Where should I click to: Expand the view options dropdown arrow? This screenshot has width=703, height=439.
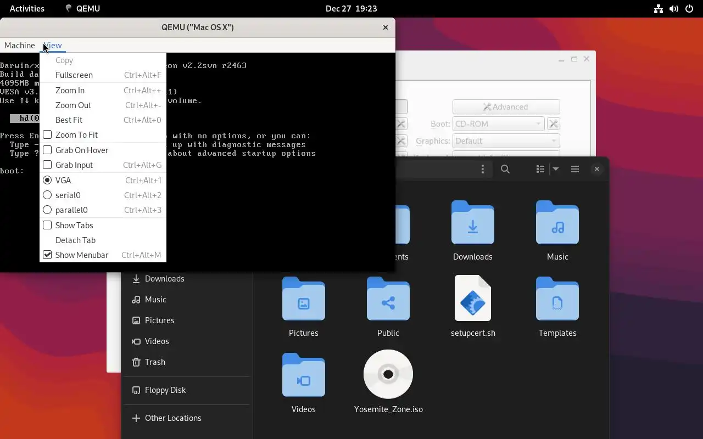tap(555, 170)
